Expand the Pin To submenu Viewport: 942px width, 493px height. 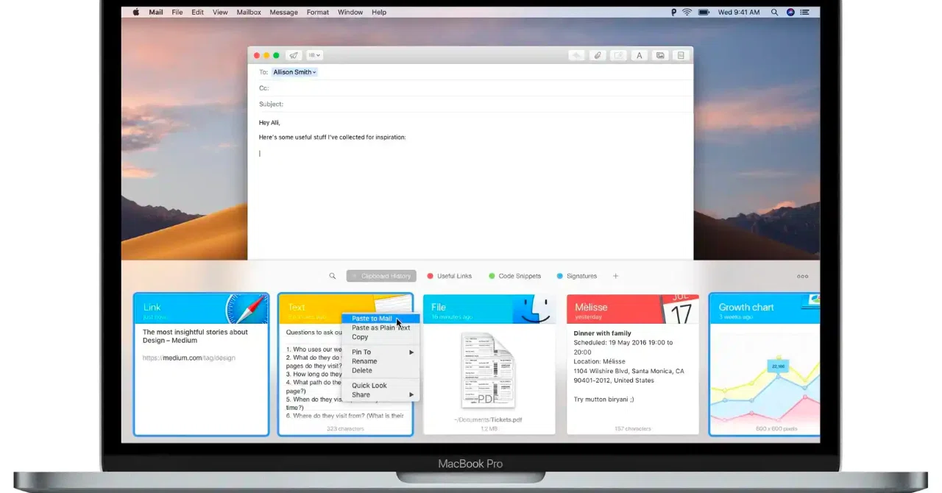[x=380, y=352]
